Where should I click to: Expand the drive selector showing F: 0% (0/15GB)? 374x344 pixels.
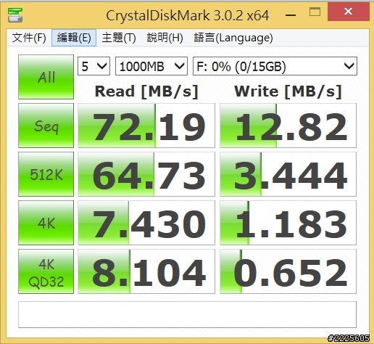click(275, 66)
